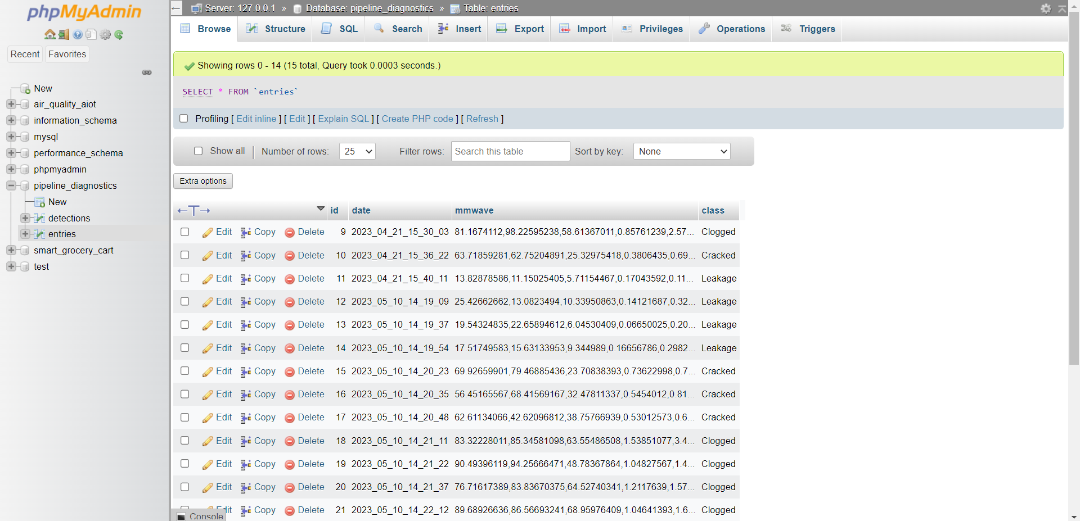Type in the Search this table field
Screen dimensions: 1080x521
click(510, 151)
